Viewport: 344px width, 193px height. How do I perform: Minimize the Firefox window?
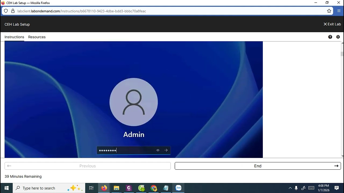316,3
